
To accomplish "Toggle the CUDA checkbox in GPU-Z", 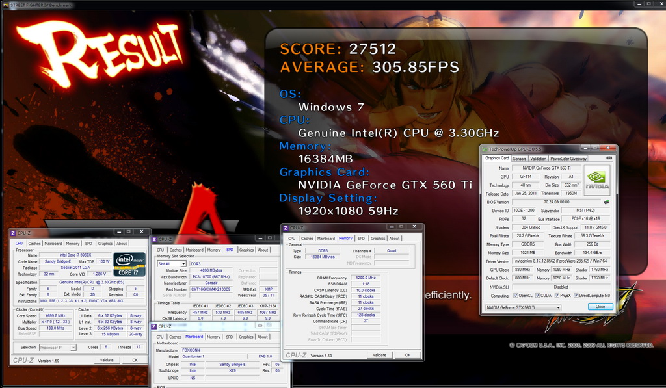I will (x=537, y=296).
